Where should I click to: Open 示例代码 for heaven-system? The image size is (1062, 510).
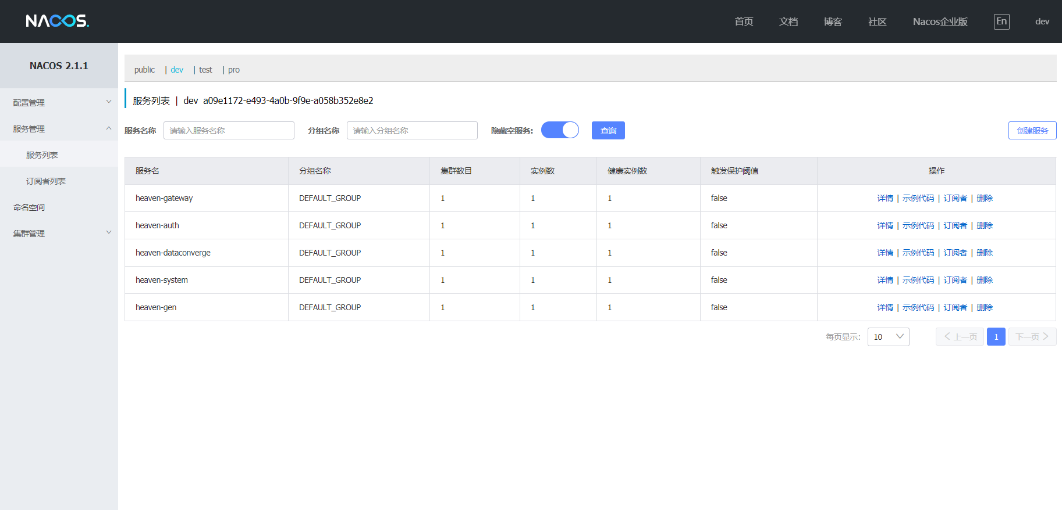click(918, 280)
